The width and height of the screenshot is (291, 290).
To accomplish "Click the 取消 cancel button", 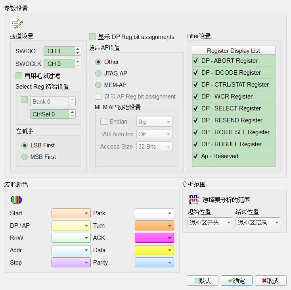I will (x=271, y=280).
